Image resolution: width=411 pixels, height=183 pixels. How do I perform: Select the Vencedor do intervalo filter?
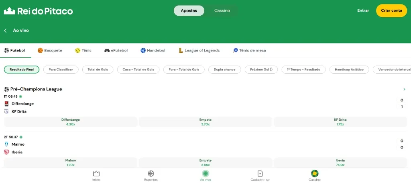pos(392,70)
